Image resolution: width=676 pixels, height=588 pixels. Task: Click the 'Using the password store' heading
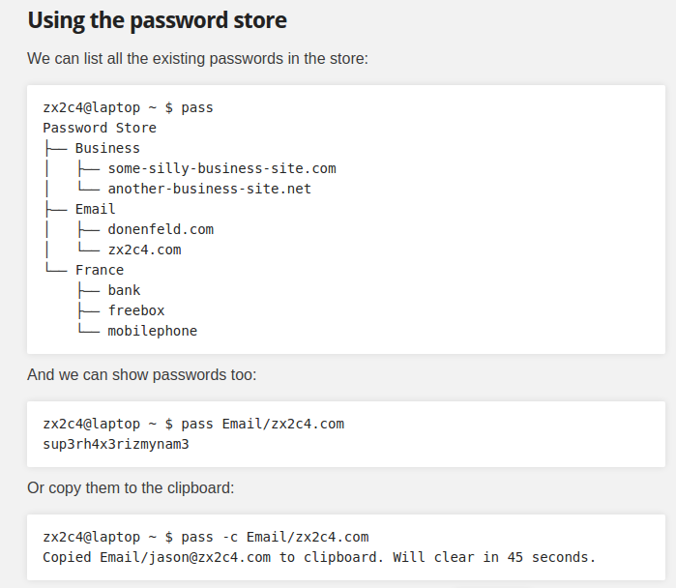(x=157, y=20)
